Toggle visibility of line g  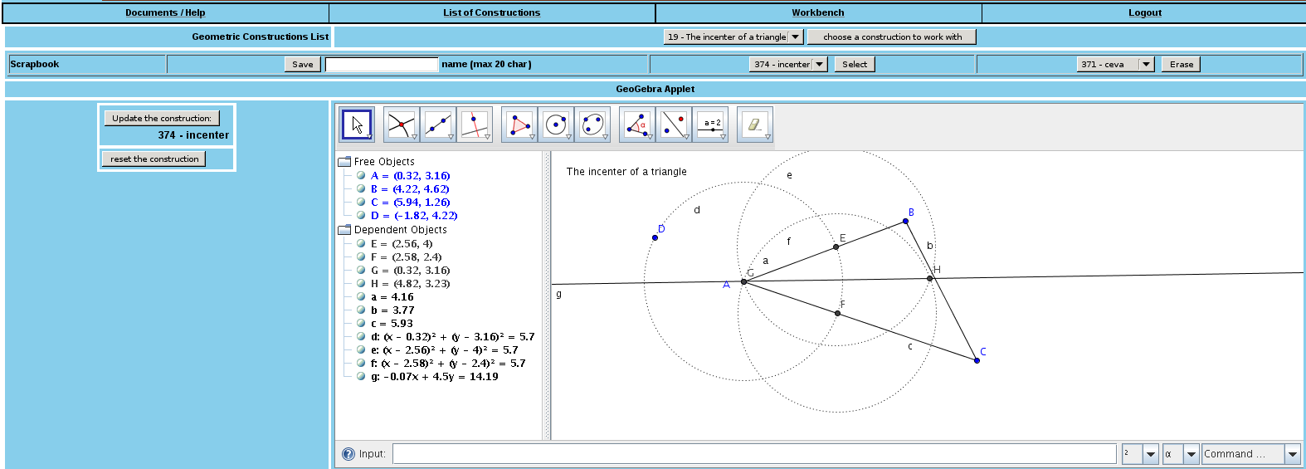(x=361, y=376)
